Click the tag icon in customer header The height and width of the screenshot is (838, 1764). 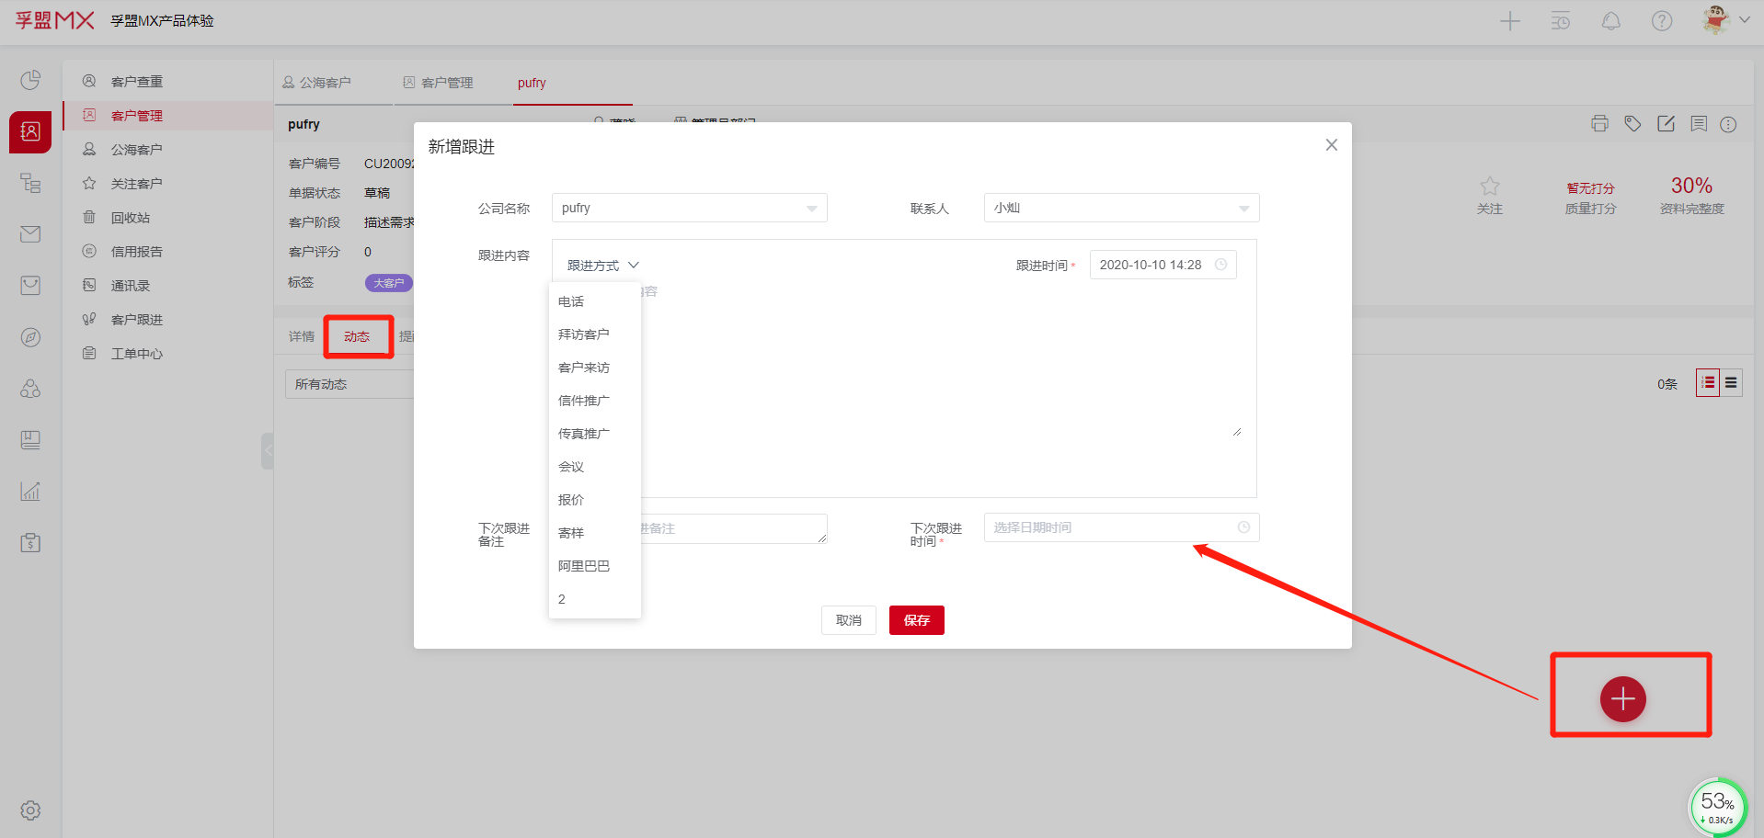coord(1632,124)
